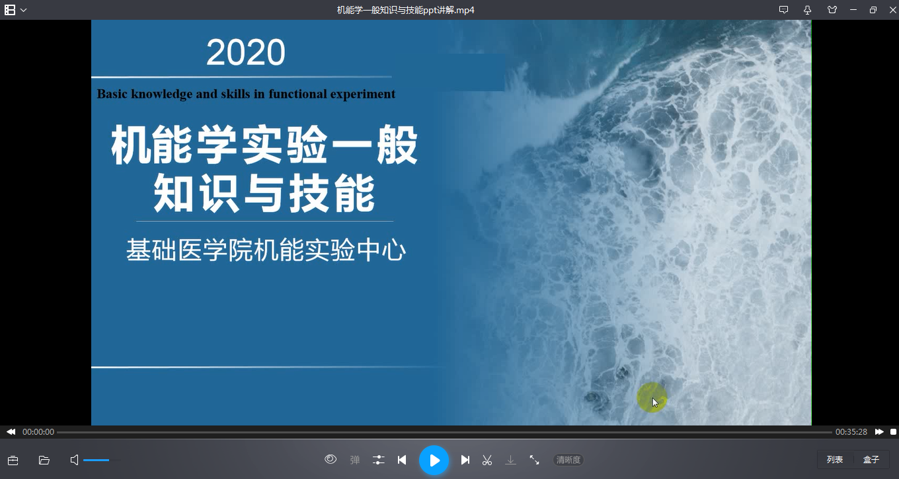Click the download arrow icon
Screen dimensions: 899x479
point(510,460)
